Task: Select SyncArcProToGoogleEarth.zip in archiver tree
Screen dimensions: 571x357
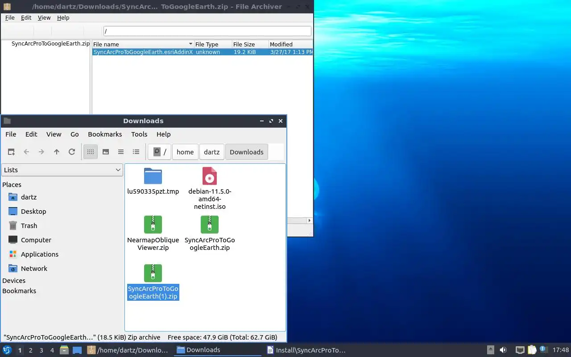Action: point(50,44)
